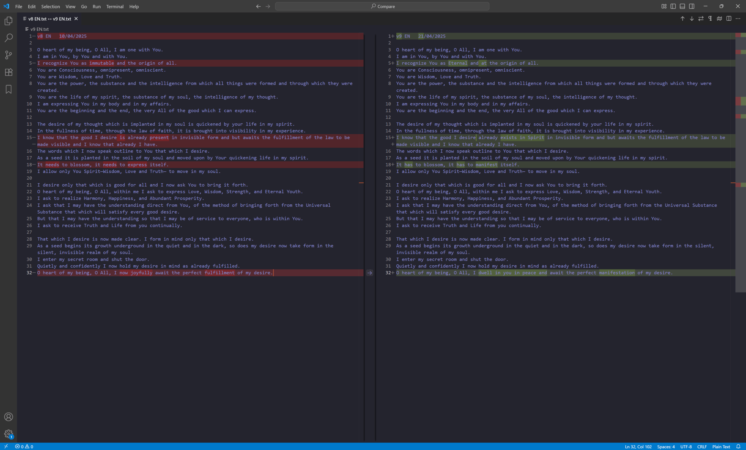Open the Source Control view
This screenshot has height=450, width=746.
click(8, 55)
